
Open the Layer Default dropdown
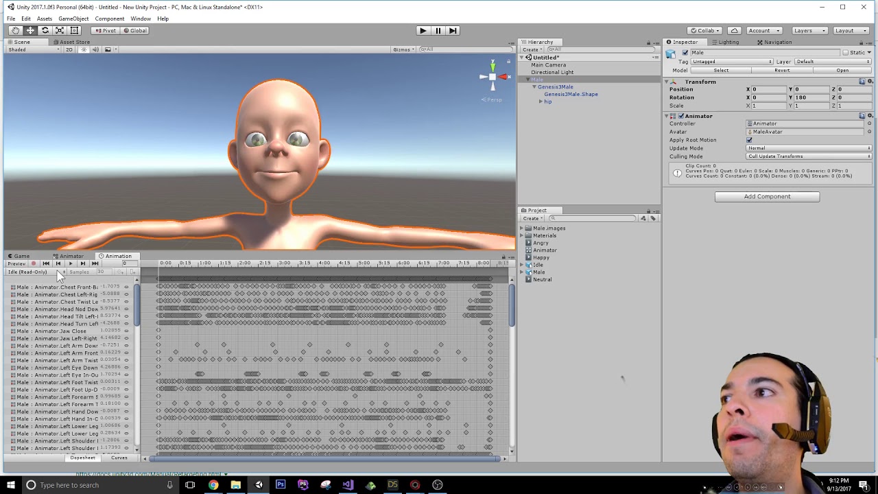[833, 62]
